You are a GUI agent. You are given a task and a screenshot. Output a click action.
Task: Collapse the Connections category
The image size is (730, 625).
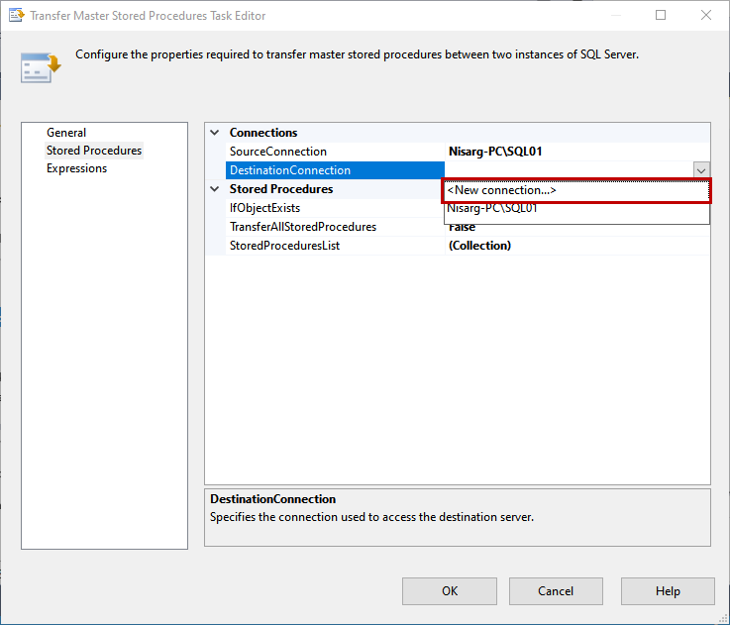click(215, 133)
